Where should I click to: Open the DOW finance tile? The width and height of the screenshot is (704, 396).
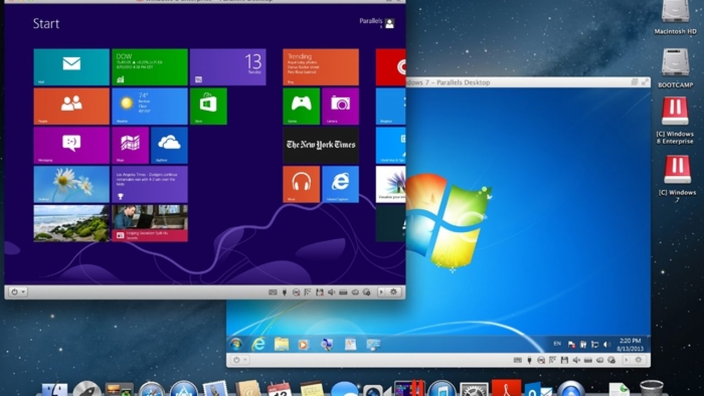click(150, 67)
